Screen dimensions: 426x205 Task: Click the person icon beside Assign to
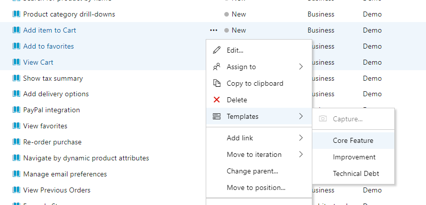coord(217,67)
